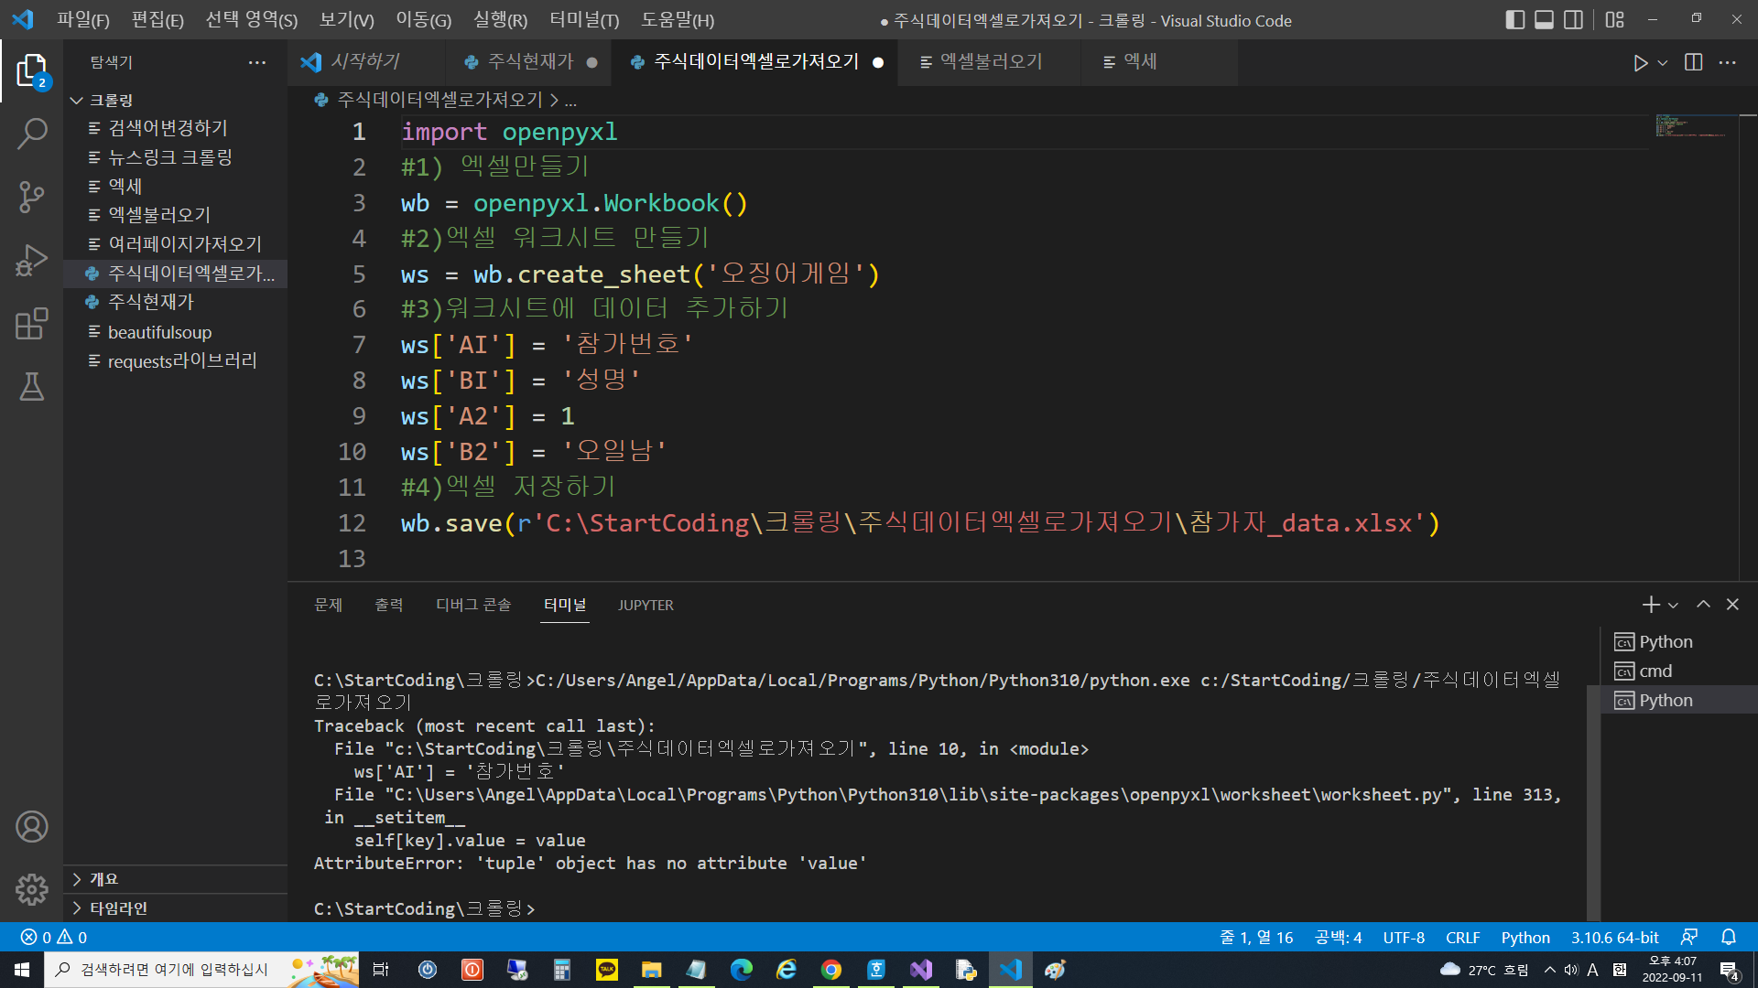This screenshot has width=1758, height=988.
Task: Open 엑세 file in explorer tree
Action: click(175, 187)
